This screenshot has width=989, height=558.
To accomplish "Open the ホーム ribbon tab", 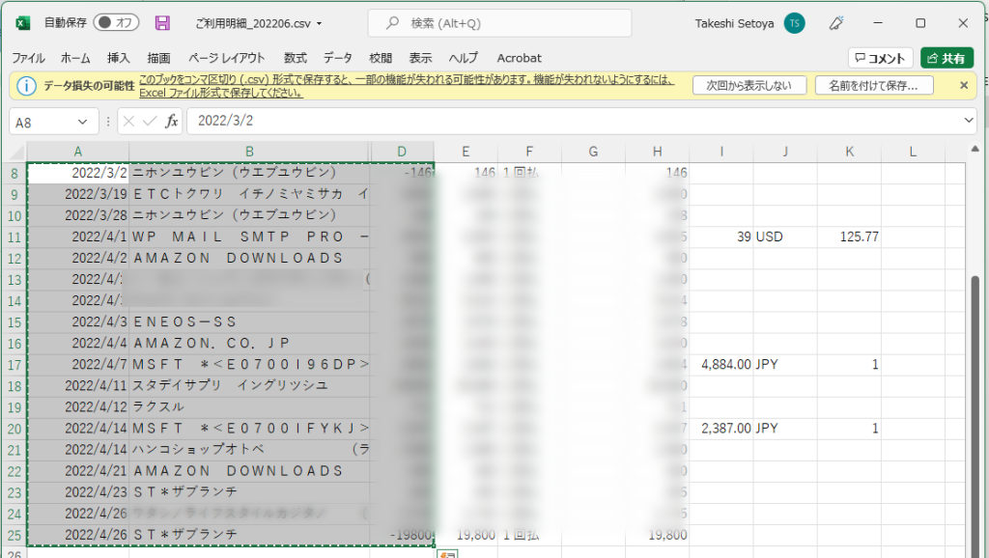I will click(75, 58).
